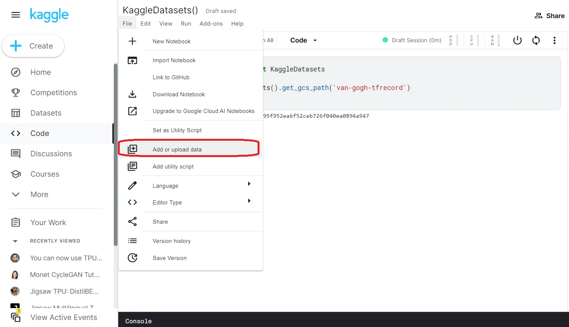The width and height of the screenshot is (569, 327).
Task: Open Monet CycleGAN Tutorial recent item
Action: coord(64,275)
